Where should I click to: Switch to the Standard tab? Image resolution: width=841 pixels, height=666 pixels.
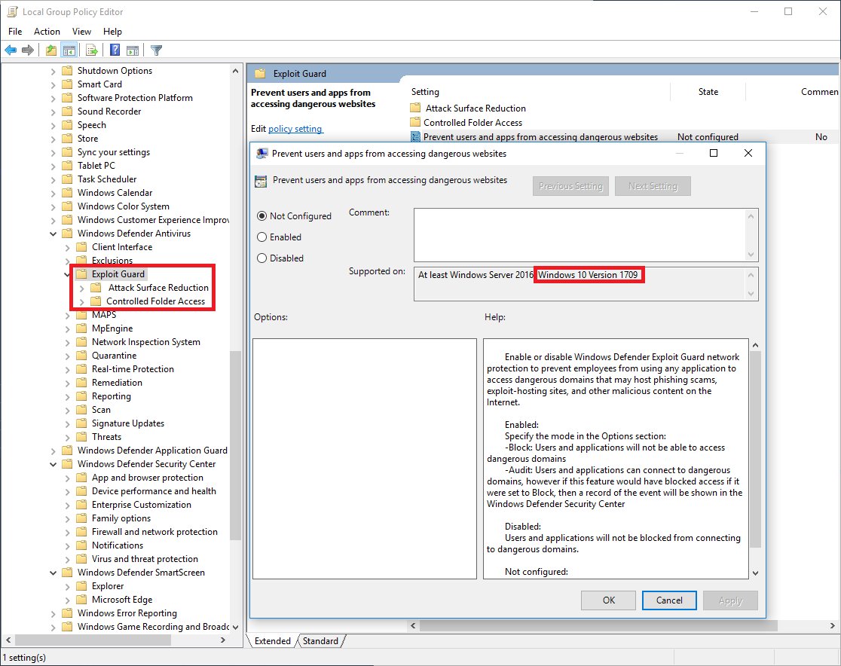pyautogui.click(x=320, y=641)
